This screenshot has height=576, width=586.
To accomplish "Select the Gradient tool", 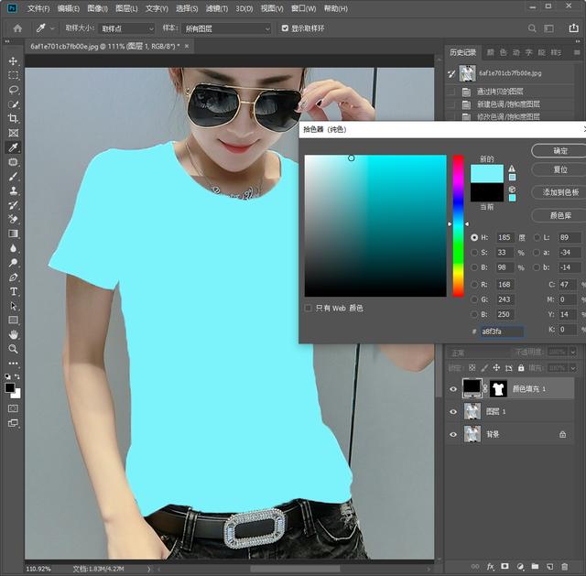I will (13, 234).
